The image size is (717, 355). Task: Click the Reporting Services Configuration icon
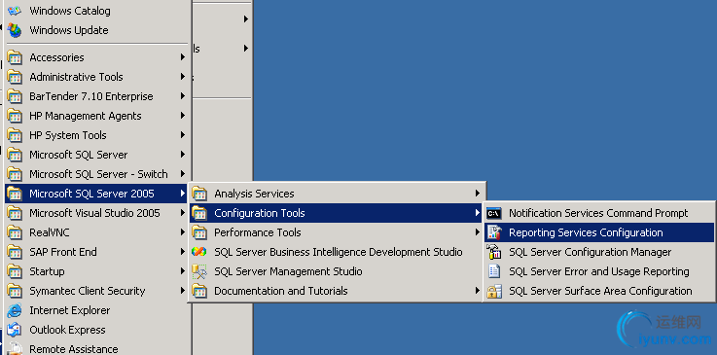[494, 232]
